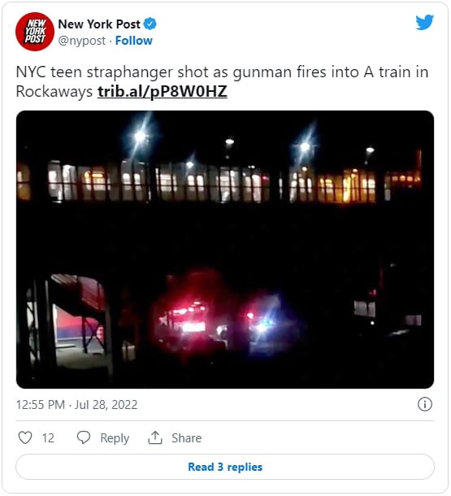Click the blue verified checkmark badge
This screenshot has height=496, width=451.
pos(150,24)
